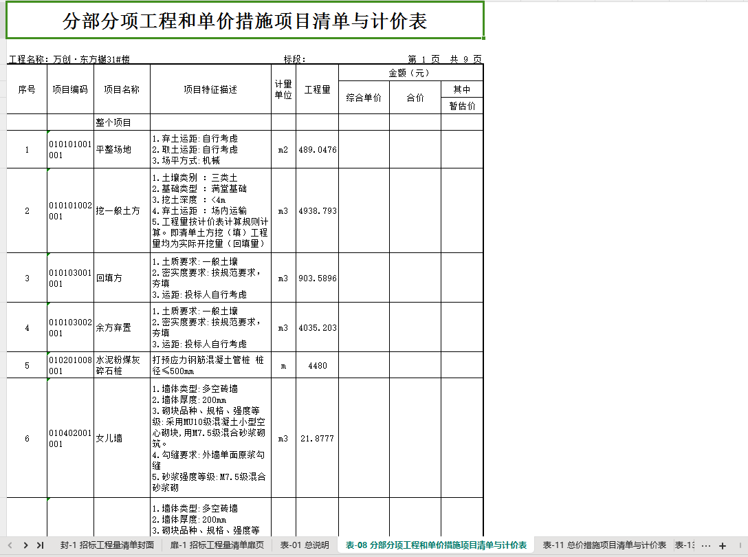This screenshot has height=557, width=748.
Task: Switch to the 表-11 总价措施项目清单与计价表 tab
Action: click(x=604, y=545)
